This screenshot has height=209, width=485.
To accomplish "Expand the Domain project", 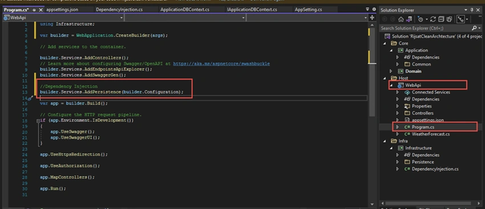I will click(x=391, y=71).
